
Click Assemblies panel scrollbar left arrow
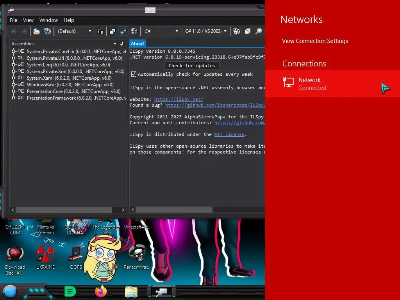click(13, 210)
